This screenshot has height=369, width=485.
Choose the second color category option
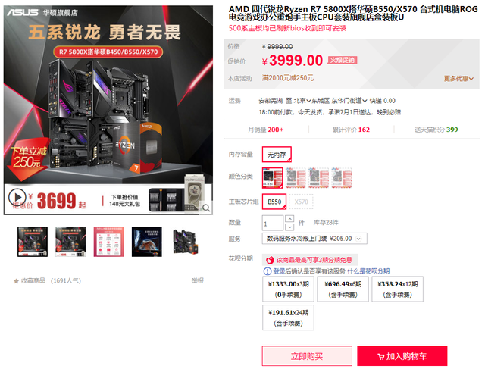coord(296,178)
